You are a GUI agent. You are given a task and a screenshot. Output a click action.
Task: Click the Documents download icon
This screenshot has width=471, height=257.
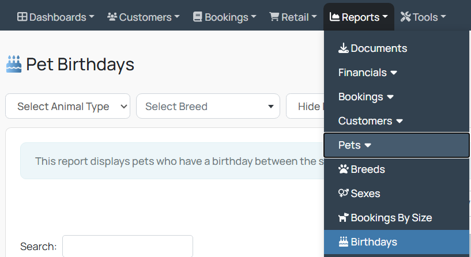pos(344,48)
